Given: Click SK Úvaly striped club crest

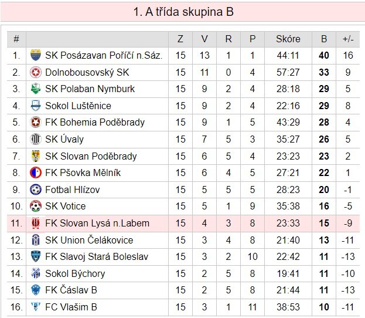Looking at the screenshot, I should (x=36, y=139).
